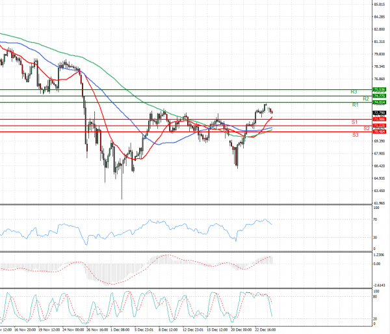Click the 63.450 price axis value
Viewport: 390px width, 334px height.
point(380,191)
